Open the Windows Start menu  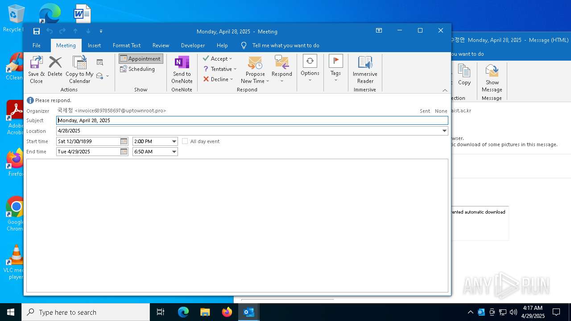point(11,312)
